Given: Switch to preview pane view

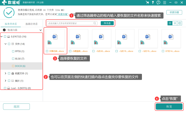Looking at the screenshot, I should pyautogui.click(x=180, y=23).
